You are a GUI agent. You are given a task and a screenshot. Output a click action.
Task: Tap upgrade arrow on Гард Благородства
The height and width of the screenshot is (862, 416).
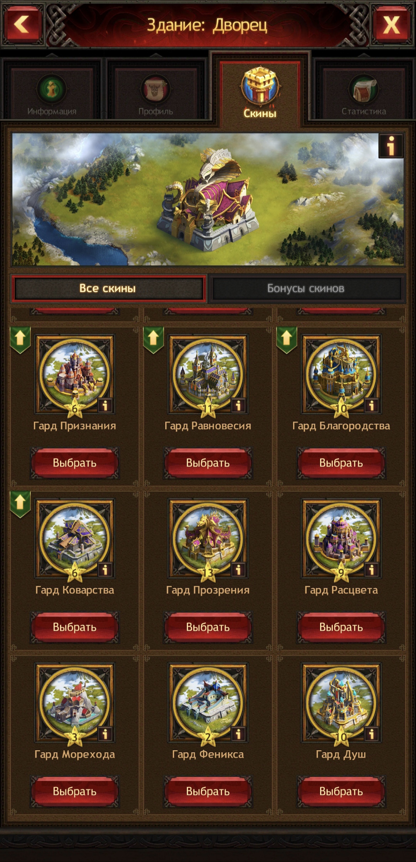[x=287, y=340]
